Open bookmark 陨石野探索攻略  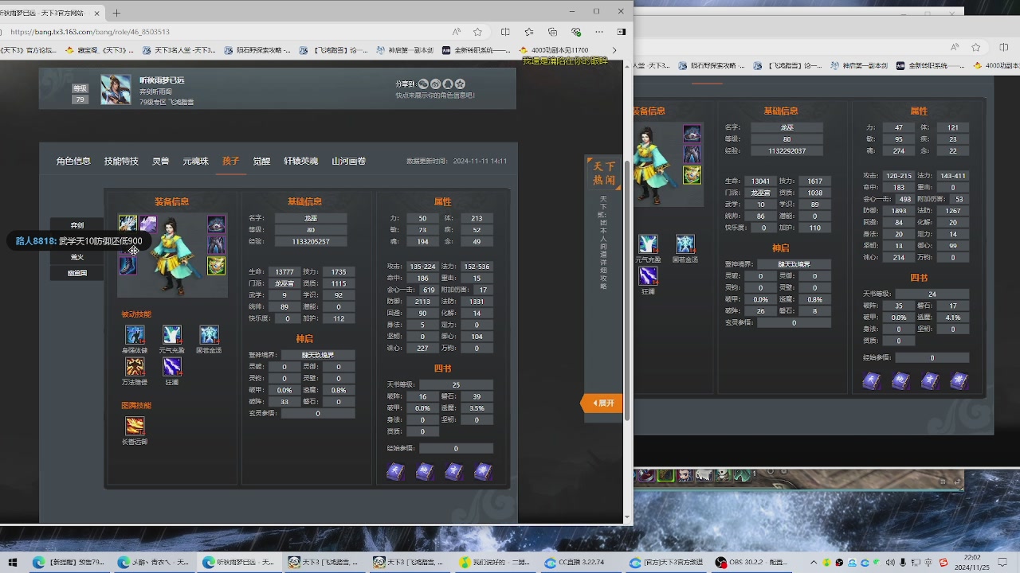(256, 50)
